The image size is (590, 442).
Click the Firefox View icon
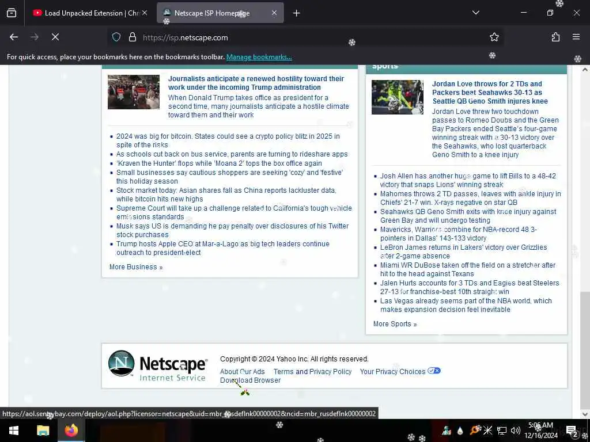[12, 13]
